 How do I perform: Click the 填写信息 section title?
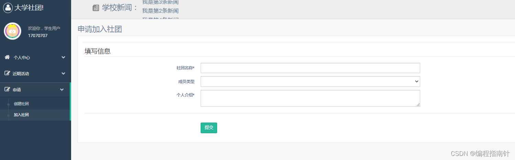coord(98,51)
